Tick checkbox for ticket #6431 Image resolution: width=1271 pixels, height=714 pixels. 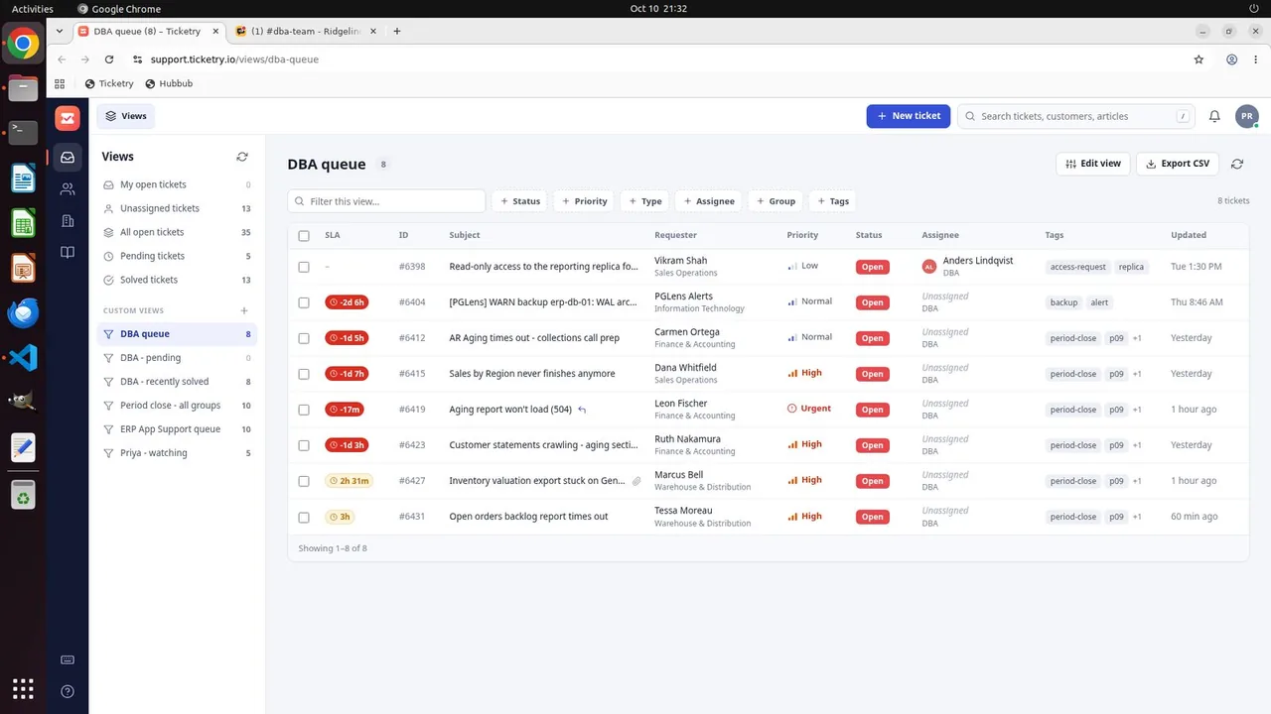(304, 517)
